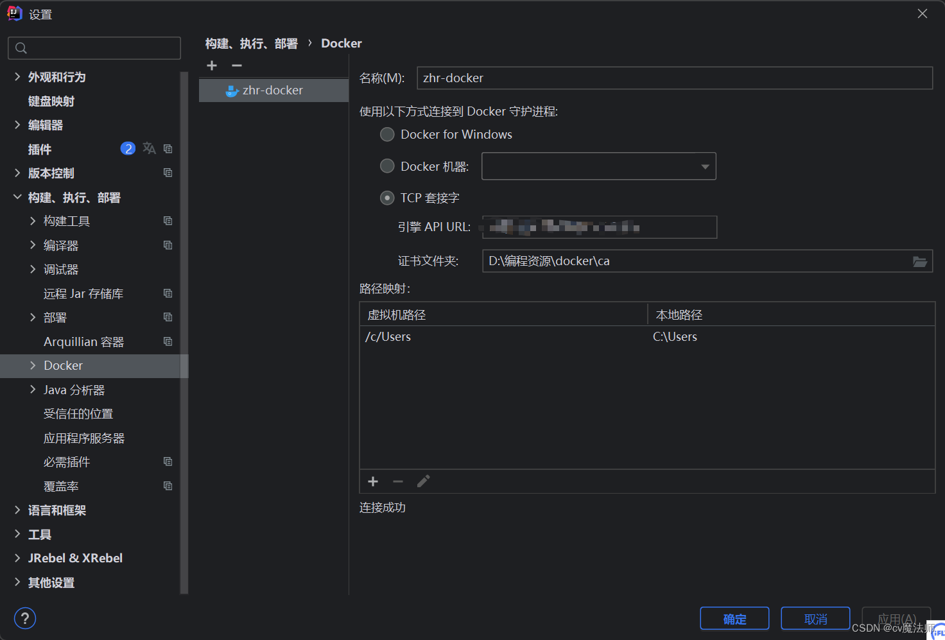
Task: Browse for certificate folder via folder icon
Action: [x=920, y=261]
